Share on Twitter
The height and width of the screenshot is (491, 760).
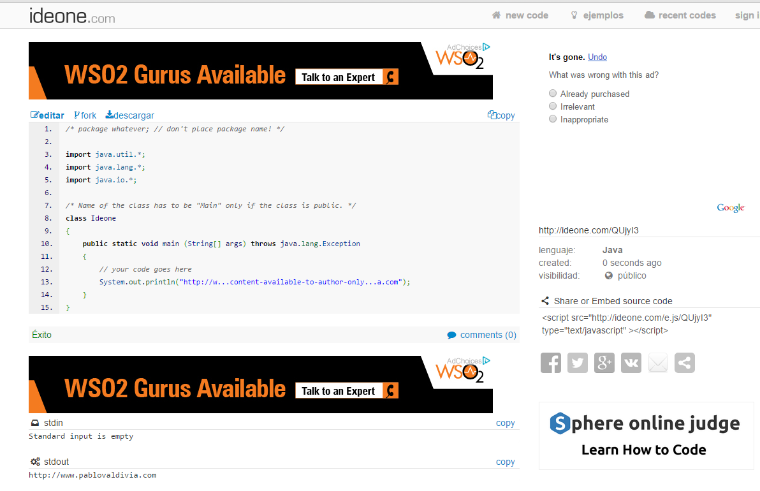[x=577, y=363]
